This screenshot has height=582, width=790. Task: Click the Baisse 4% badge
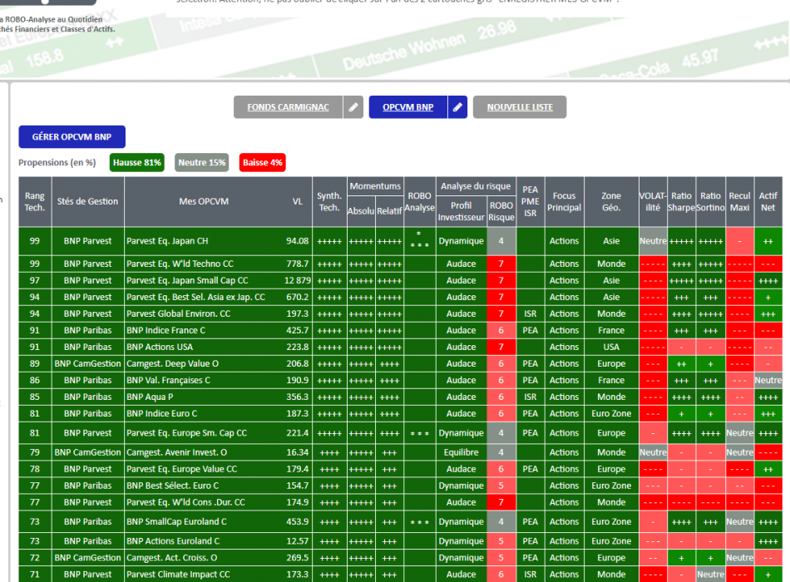(263, 162)
